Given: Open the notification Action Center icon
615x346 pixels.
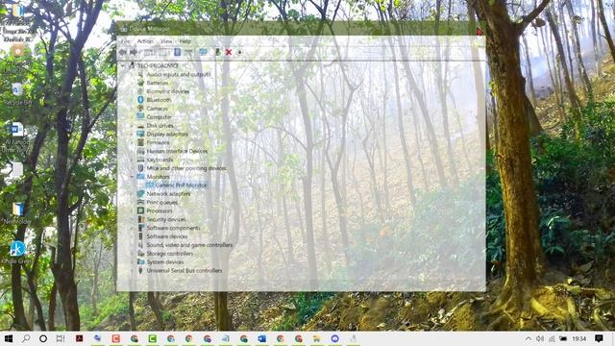Looking at the screenshot, I should click(x=599, y=338).
